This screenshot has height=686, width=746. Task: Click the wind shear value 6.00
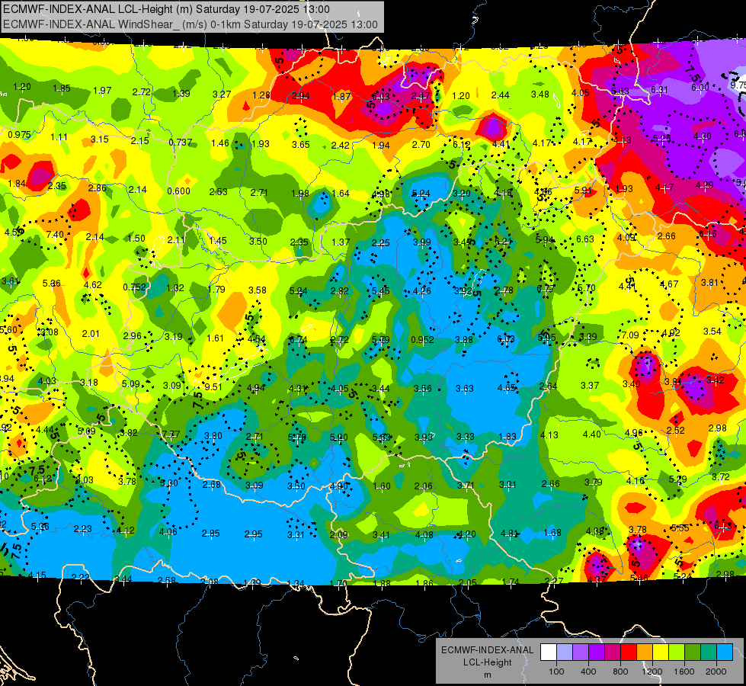(700, 87)
